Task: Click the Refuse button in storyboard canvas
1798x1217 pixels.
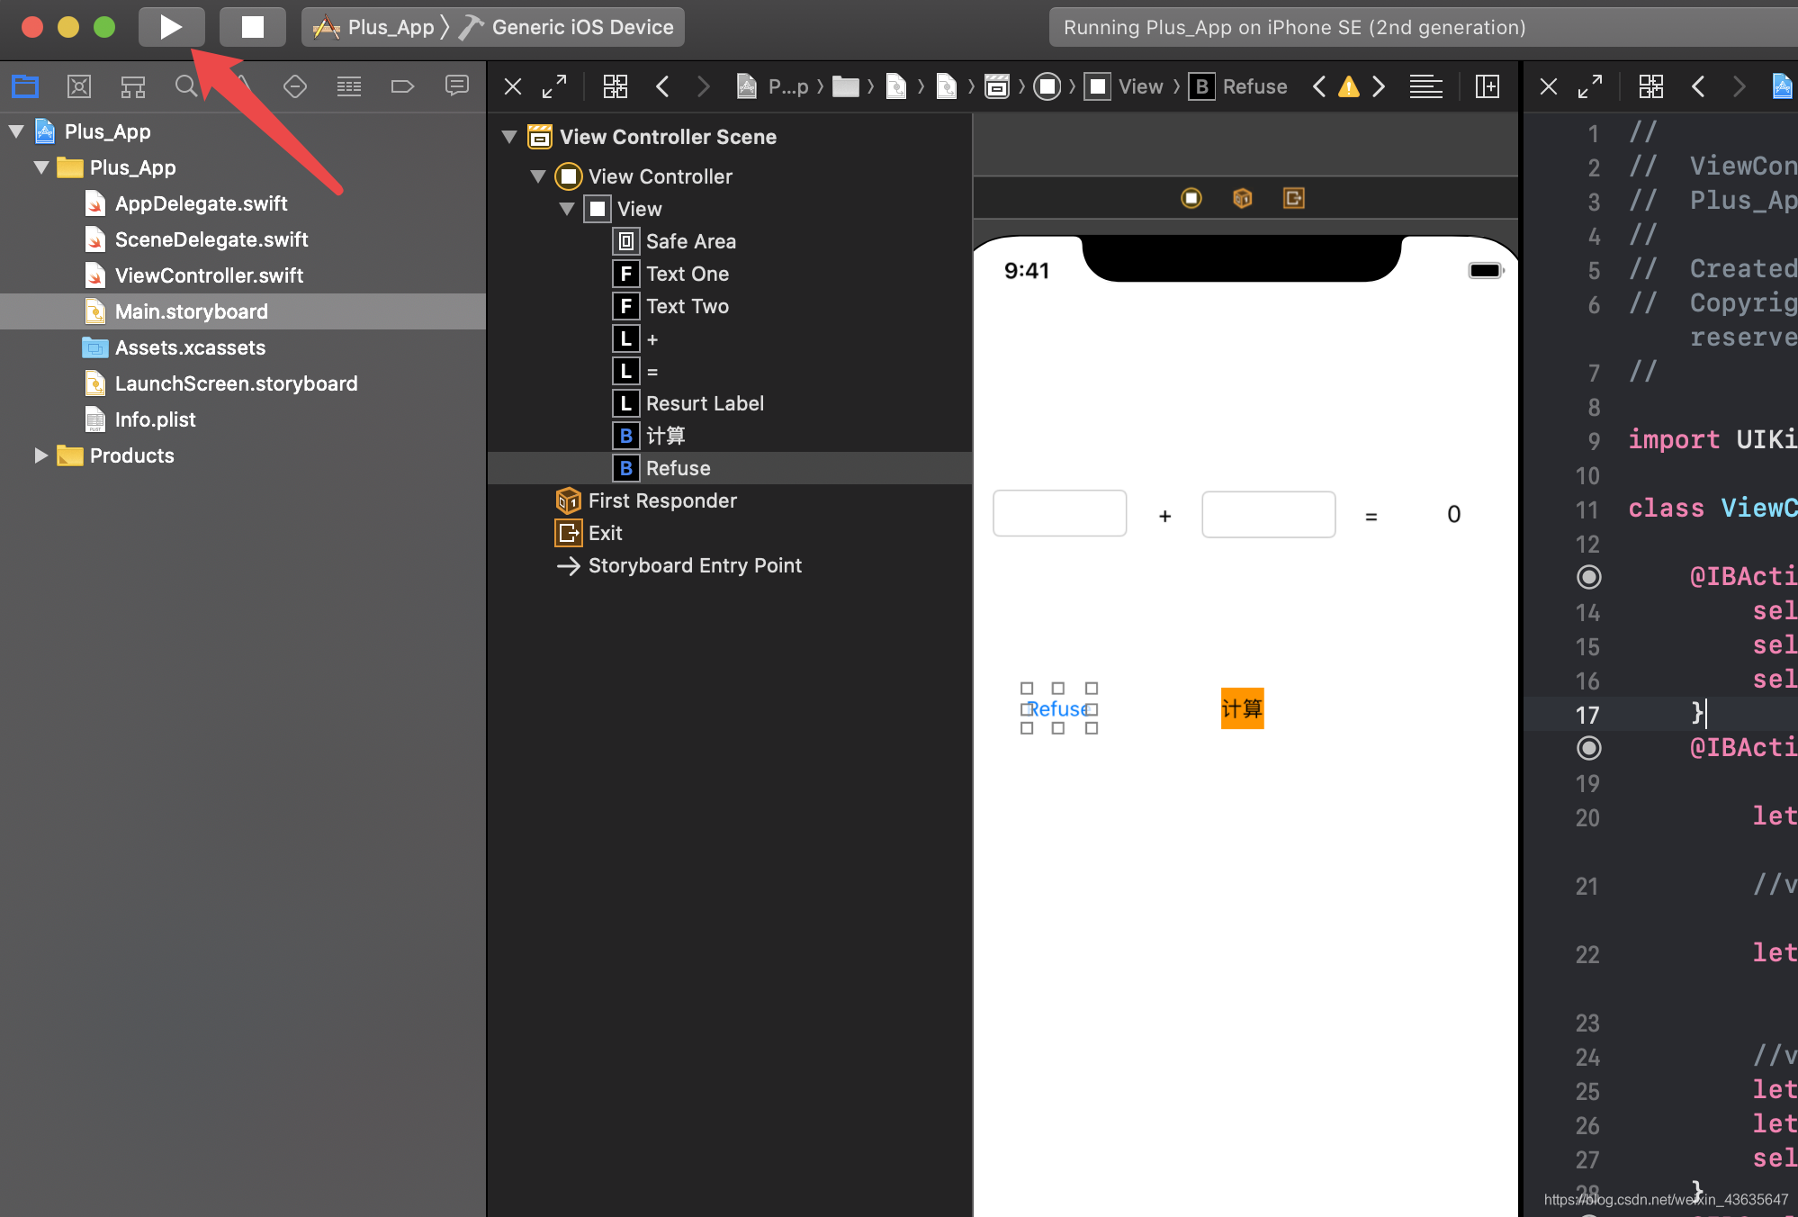Action: pos(1059,708)
